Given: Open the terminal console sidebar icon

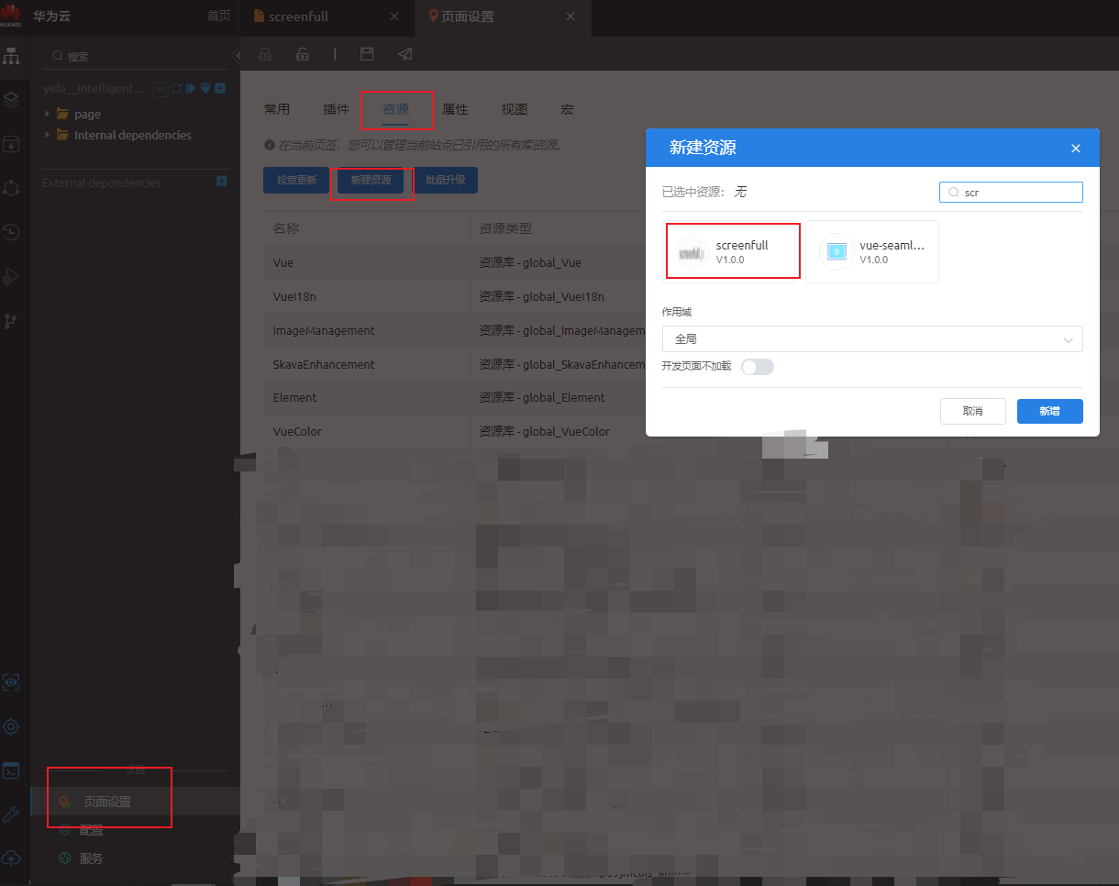Looking at the screenshot, I should [11, 770].
